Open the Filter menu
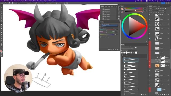Image resolution: width=171 pixels, height=96 pixels. [34, 1]
